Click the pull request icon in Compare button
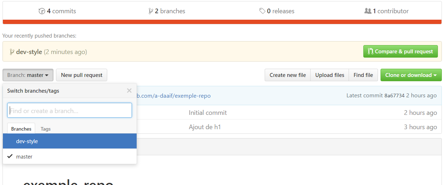The width and height of the screenshot is (444, 185). pyautogui.click(x=370, y=52)
